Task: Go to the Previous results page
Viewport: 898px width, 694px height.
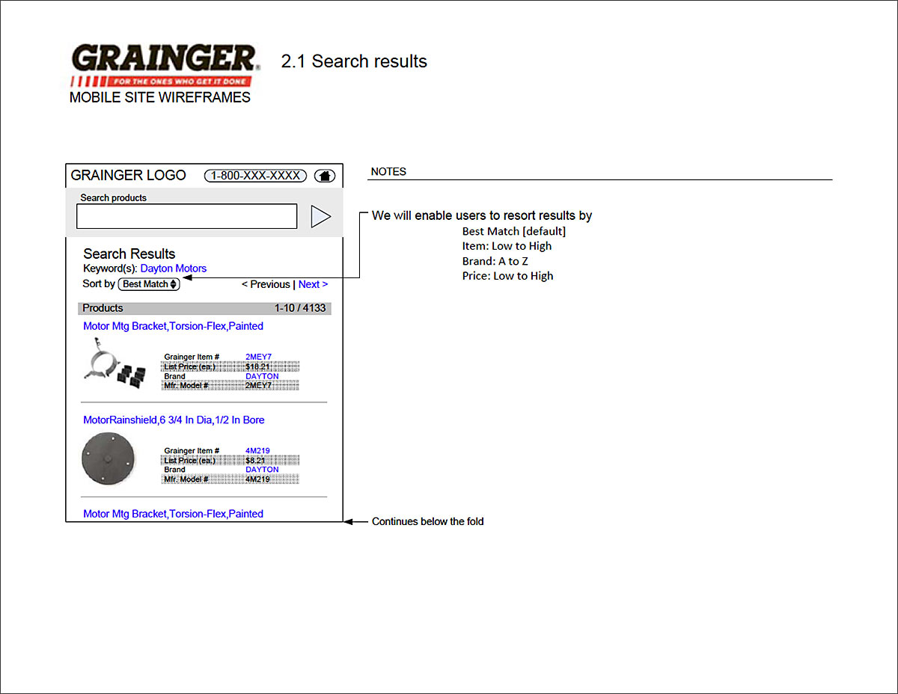Action: coord(266,284)
